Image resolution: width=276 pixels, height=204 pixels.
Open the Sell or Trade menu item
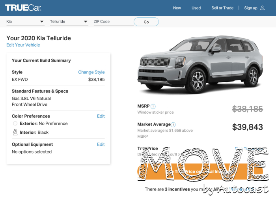coord(222,8)
